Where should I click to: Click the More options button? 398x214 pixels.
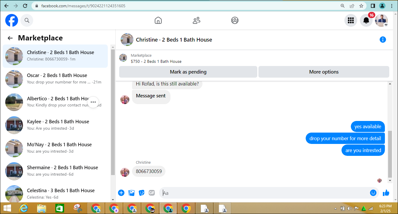(x=324, y=72)
